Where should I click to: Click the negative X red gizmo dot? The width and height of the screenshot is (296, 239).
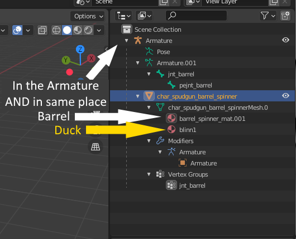tap(69, 72)
